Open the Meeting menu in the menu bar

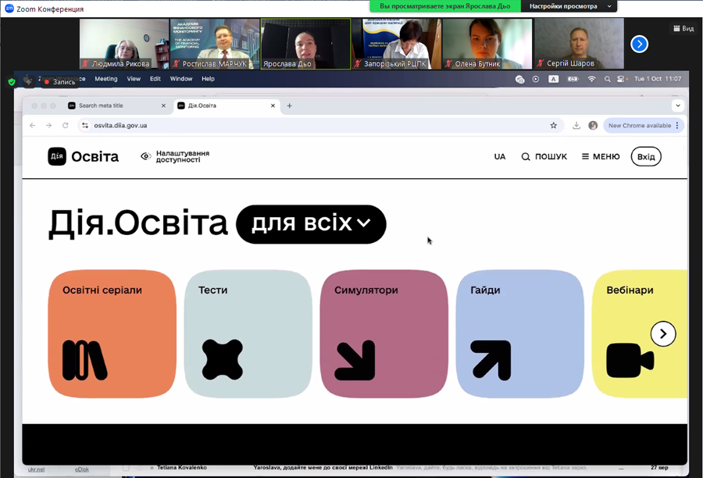(x=105, y=79)
